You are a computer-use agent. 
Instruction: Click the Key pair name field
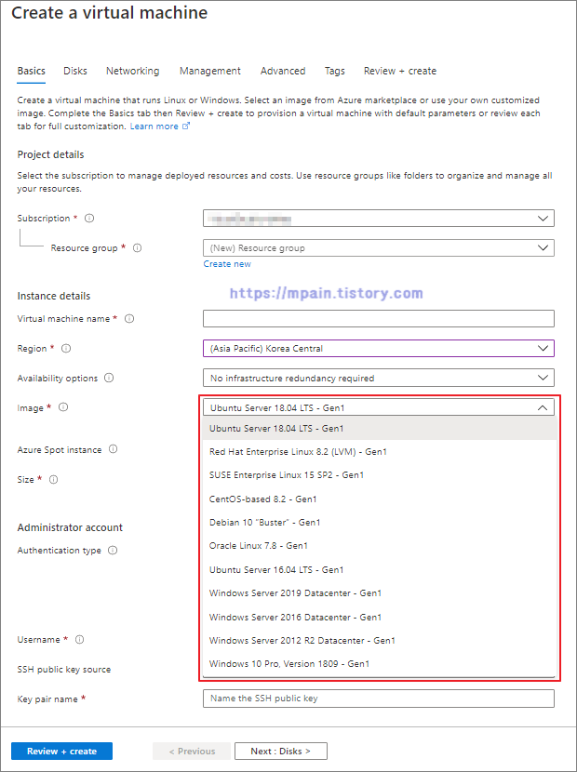[x=379, y=699]
